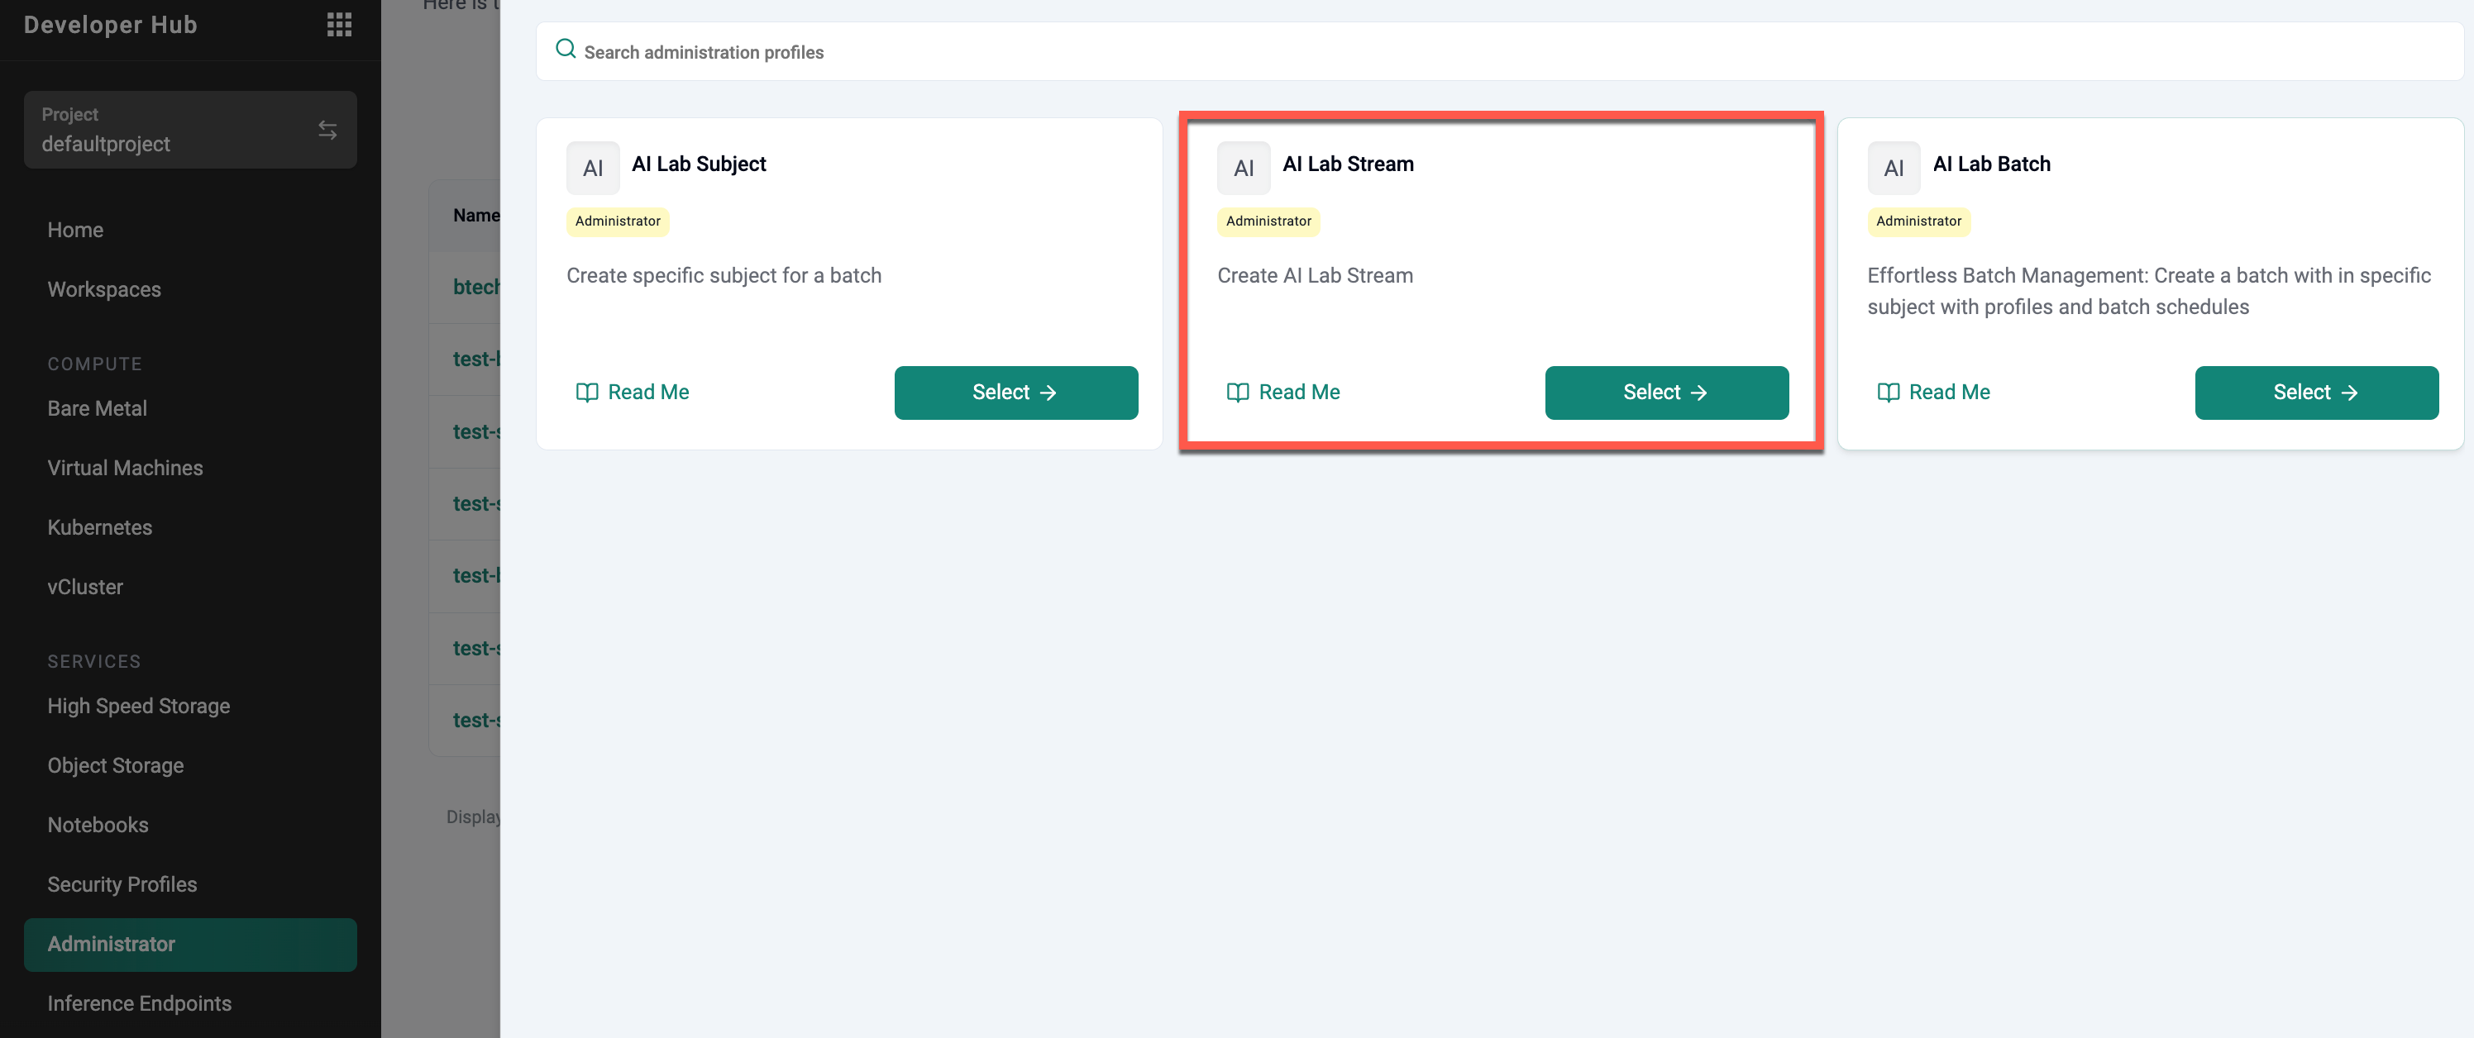Viewport: 2474px width, 1038px height.
Task: Click the project switch arrows icon
Action: (327, 129)
